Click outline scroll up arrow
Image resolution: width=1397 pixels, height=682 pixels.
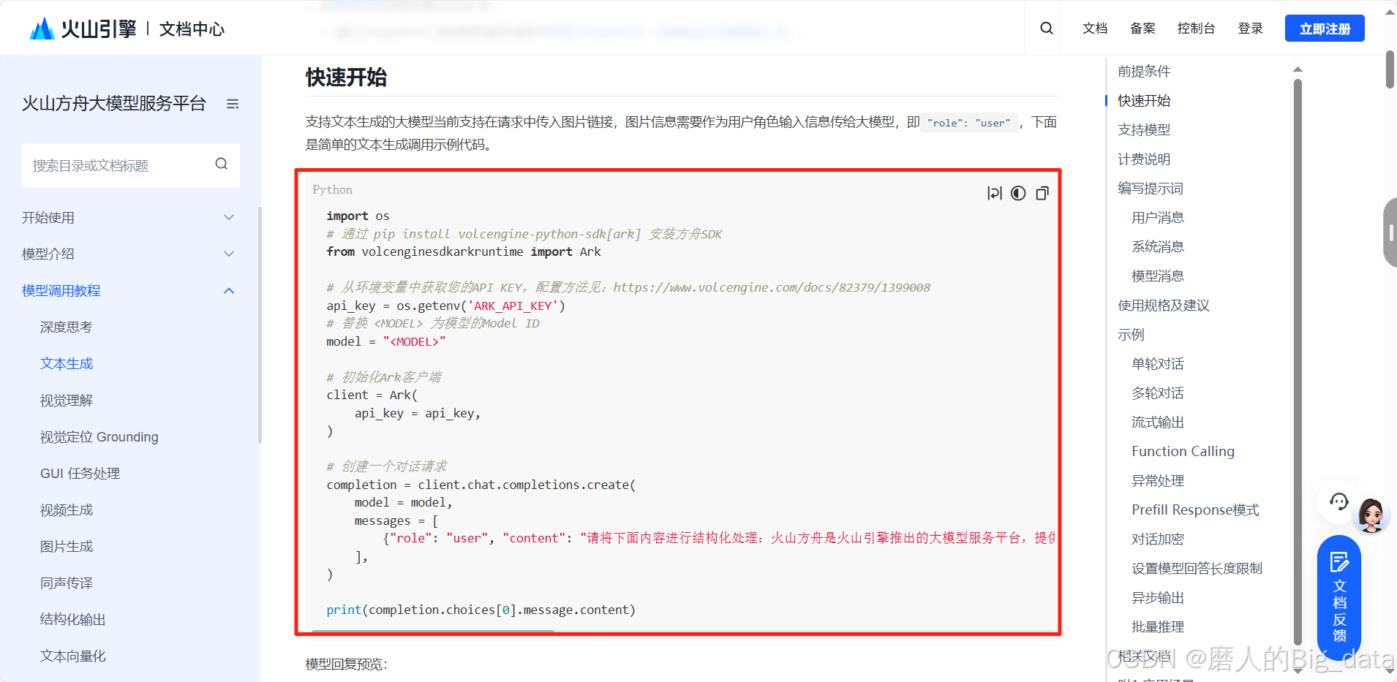point(1298,69)
